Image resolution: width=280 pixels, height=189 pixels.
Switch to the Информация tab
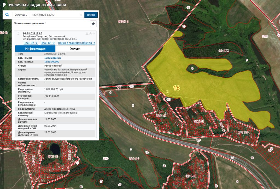35,49
